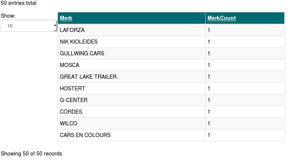Click the MerkCount value for LAFORZA
293x160 pixels.
[x=209, y=30]
